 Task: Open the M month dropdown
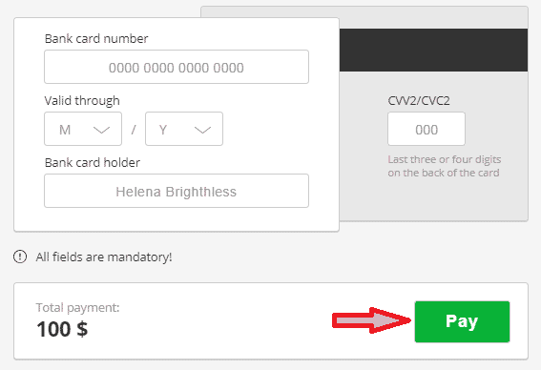coord(83,129)
